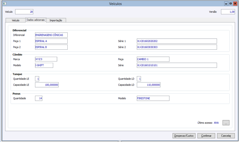
Task: Open the Importação tab
Action: pos(56,20)
